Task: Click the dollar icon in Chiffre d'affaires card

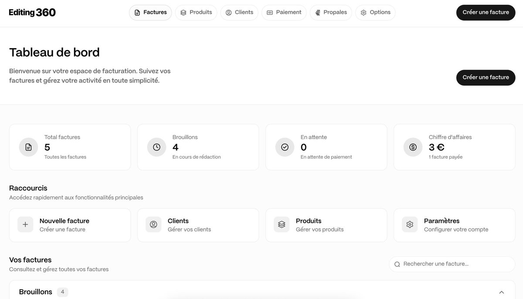Action: (413, 147)
